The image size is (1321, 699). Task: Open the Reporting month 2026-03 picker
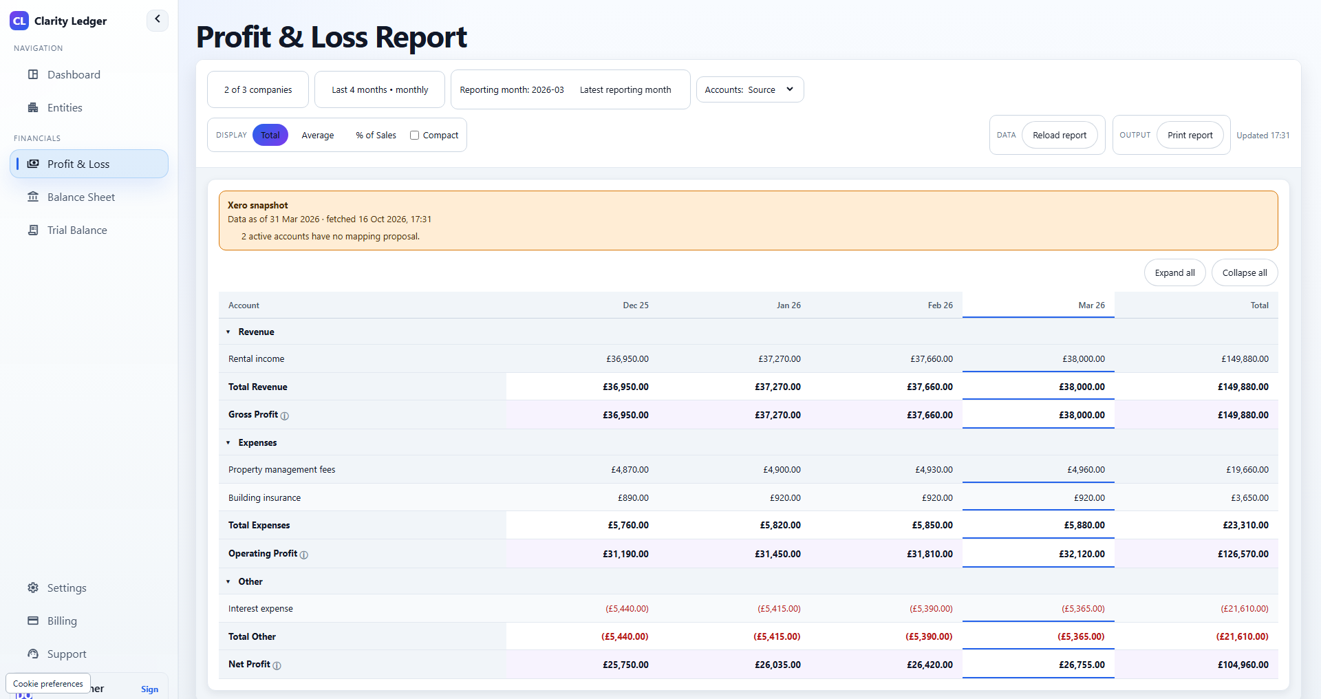[x=512, y=89]
